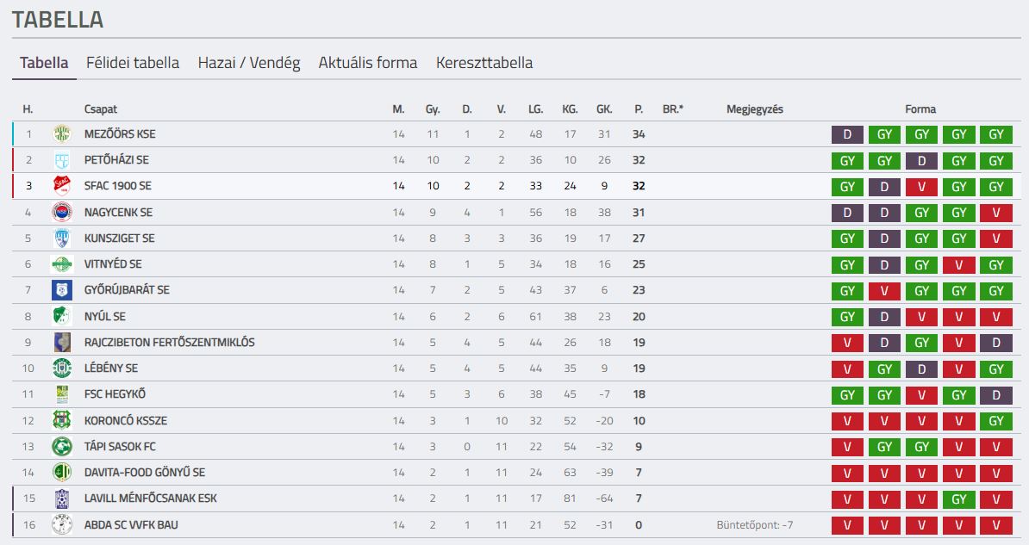Click SFAC 1900 SE's red V form box
The image size is (1029, 545).
coord(921,186)
